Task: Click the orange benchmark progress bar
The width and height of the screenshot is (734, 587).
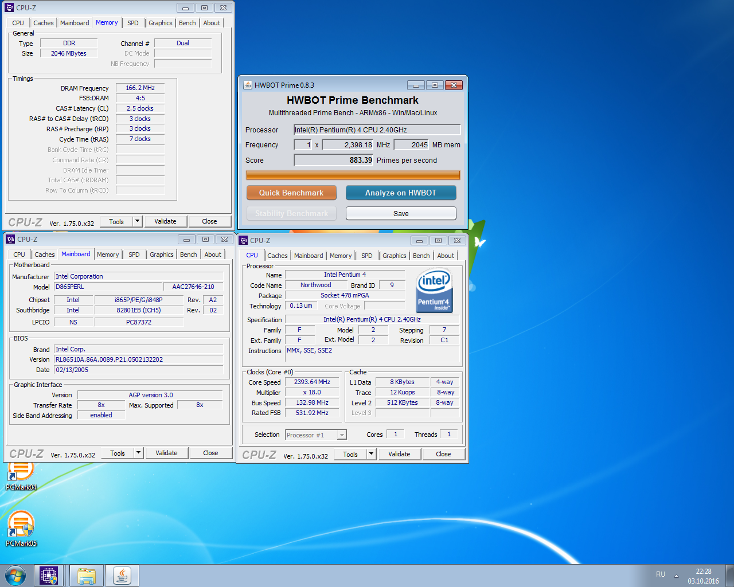Action: tap(353, 175)
